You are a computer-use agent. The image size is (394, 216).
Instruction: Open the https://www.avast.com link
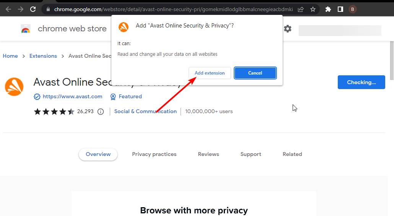(x=72, y=96)
